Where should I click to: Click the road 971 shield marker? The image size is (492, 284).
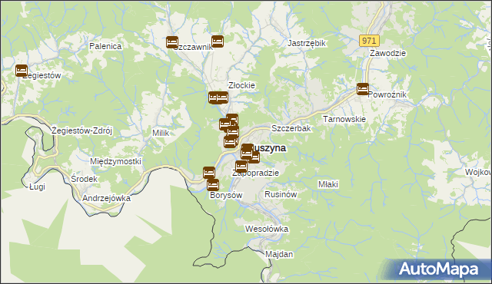pos(369,41)
